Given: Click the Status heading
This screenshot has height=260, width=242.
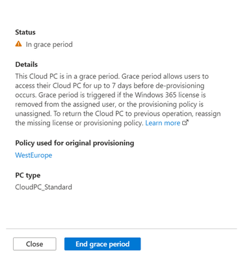Looking at the screenshot, I should tap(25, 32).
